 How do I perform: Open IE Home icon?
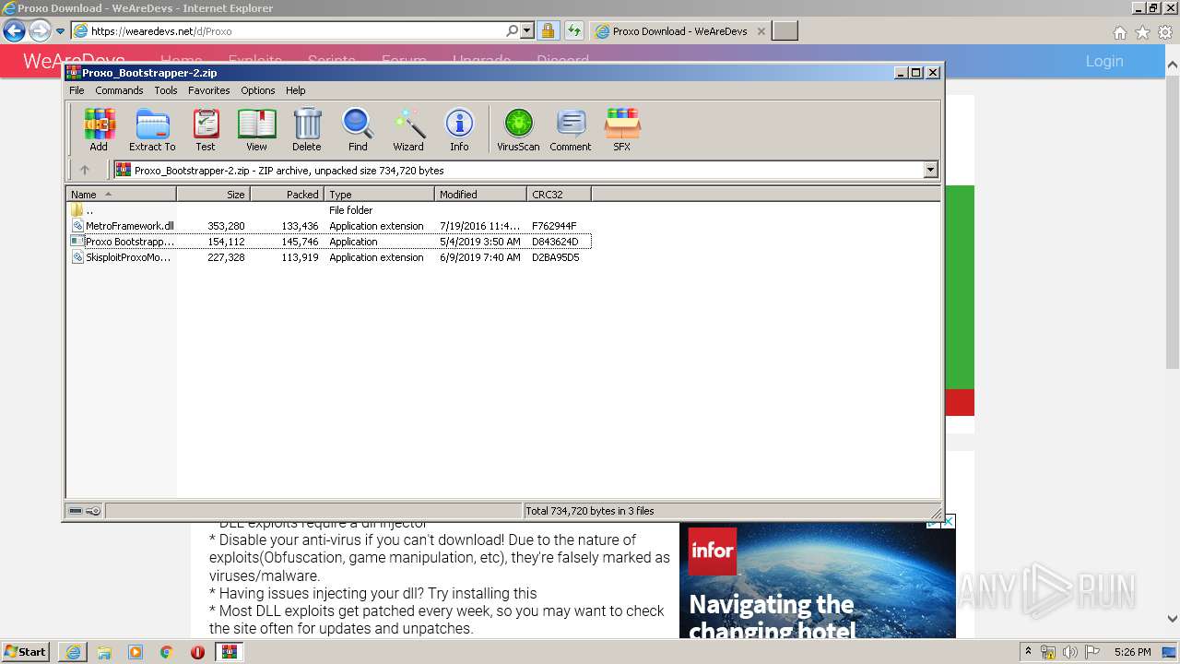click(1119, 32)
